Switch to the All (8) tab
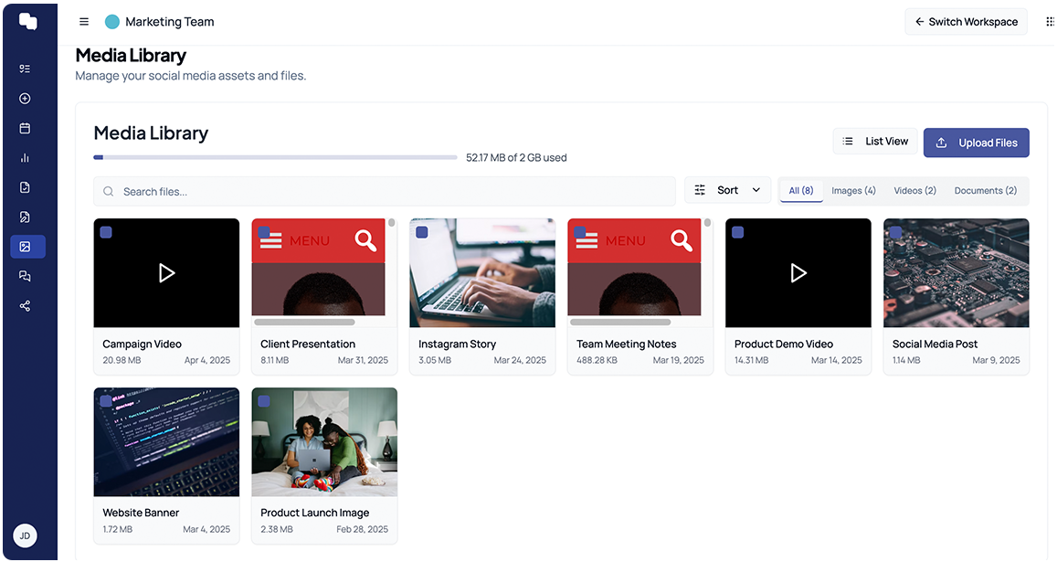This screenshot has width=1057, height=562. [x=801, y=191]
